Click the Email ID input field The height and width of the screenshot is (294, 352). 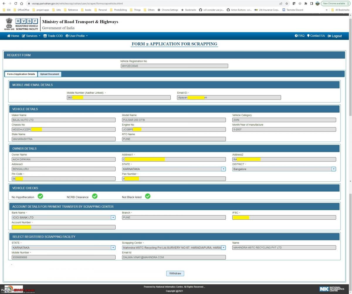pyautogui.click(x=229, y=98)
